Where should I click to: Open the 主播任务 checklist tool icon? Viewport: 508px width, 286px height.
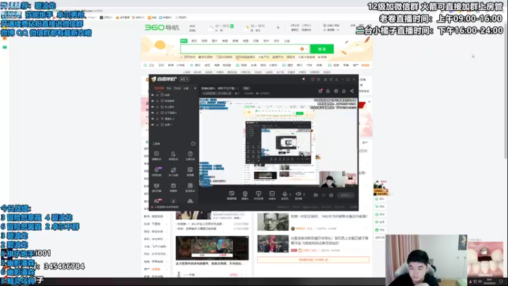pos(190,155)
